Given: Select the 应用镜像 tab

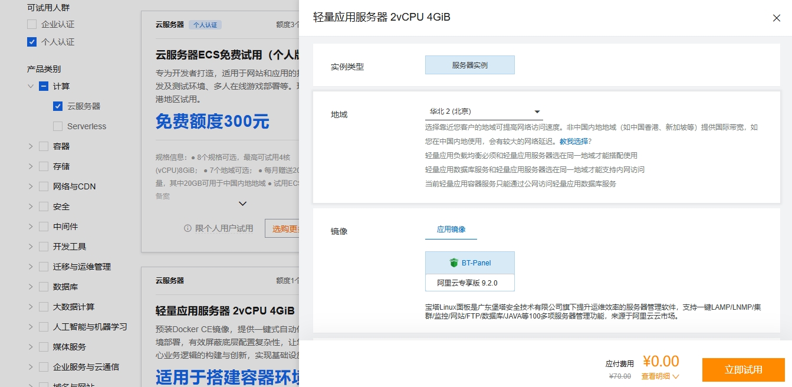Looking at the screenshot, I should pos(451,229).
